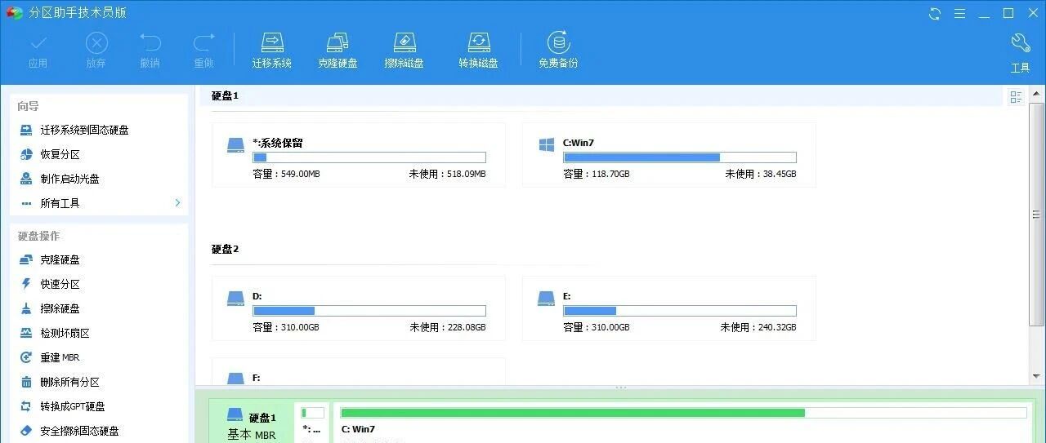Click the vertical scrollbar thumb
The image size is (1046, 443).
point(1036,214)
